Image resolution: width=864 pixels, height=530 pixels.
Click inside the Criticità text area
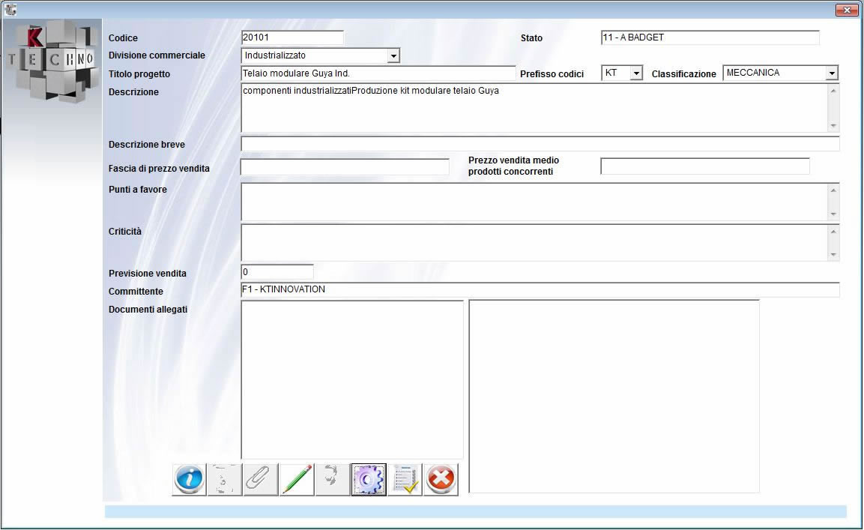534,243
